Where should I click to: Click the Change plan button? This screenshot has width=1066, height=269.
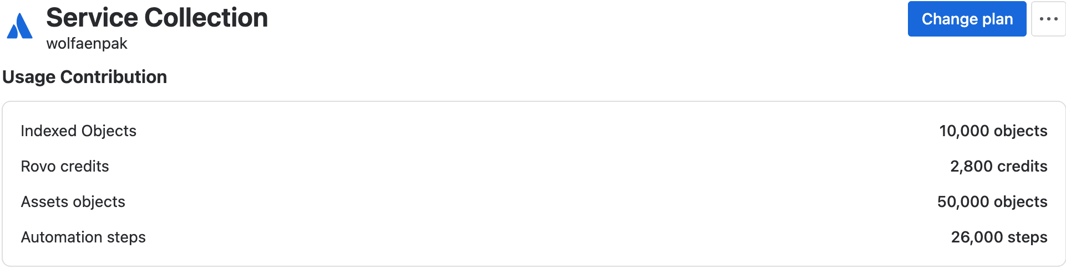(x=967, y=19)
